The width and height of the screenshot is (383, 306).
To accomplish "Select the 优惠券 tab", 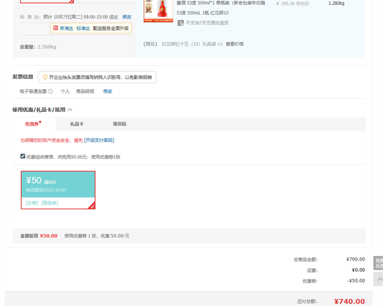I will 33,124.
